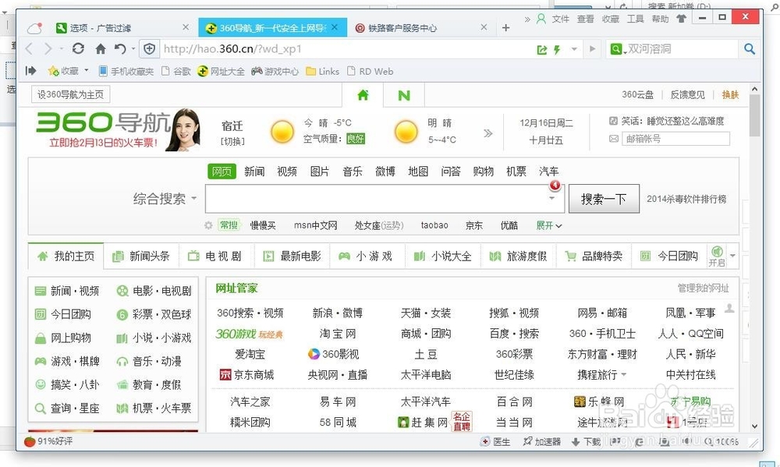
Task: Open the skin shirt icon in title bar
Action: [681, 19]
